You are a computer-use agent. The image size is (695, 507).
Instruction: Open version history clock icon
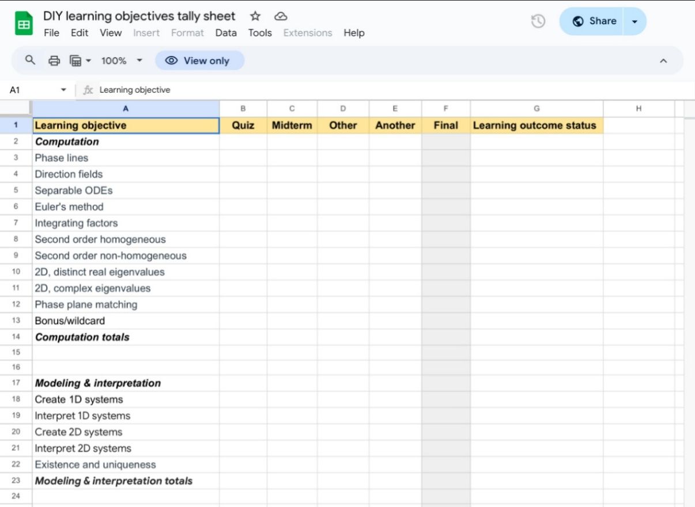pyautogui.click(x=538, y=21)
